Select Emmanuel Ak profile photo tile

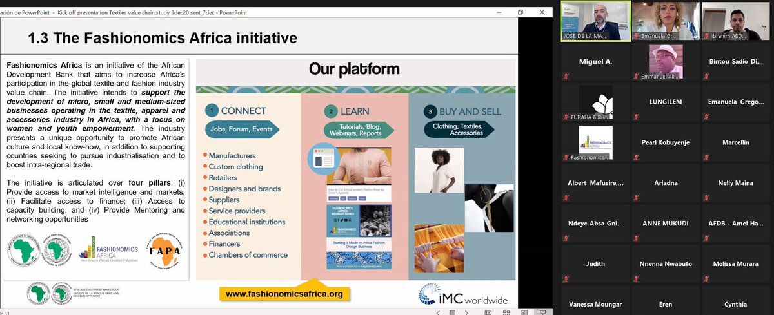pos(665,62)
